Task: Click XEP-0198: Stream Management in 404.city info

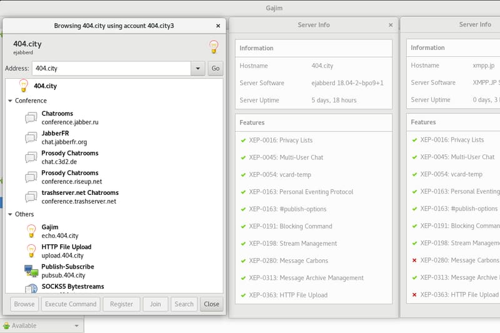Action: pos(292,244)
